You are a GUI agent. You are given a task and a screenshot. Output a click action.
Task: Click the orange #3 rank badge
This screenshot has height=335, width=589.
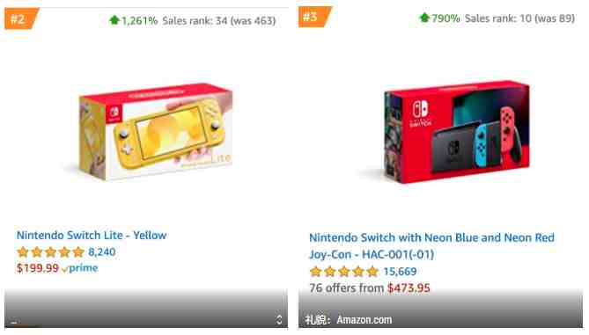click(315, 17)
